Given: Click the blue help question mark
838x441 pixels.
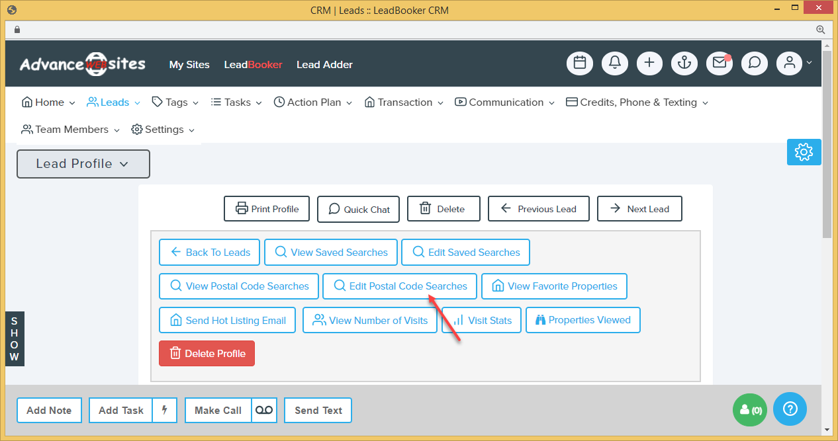Looking at the screenshot, I should [x=790, y=409].
